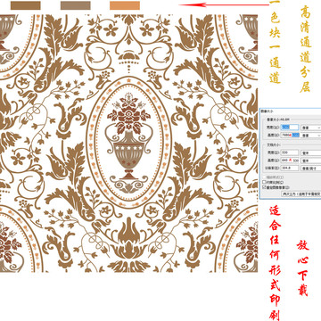This screenshot has height=321, width=321.
Task: Open the document height millimeter unit dropdown
Action: coord(311,160)
